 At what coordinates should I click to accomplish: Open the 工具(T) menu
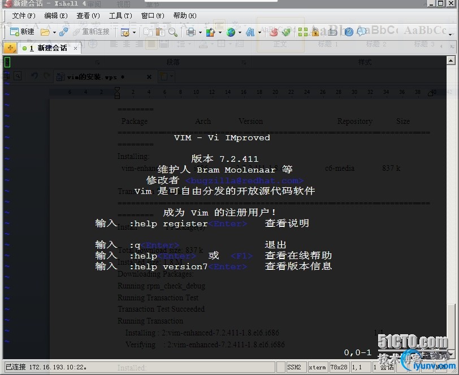[120, 15]
